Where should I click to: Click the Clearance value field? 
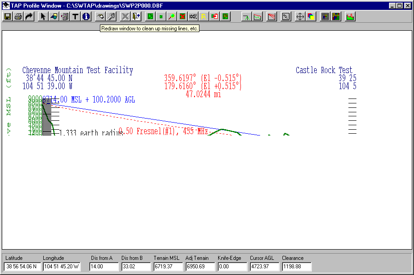(297, 267)
